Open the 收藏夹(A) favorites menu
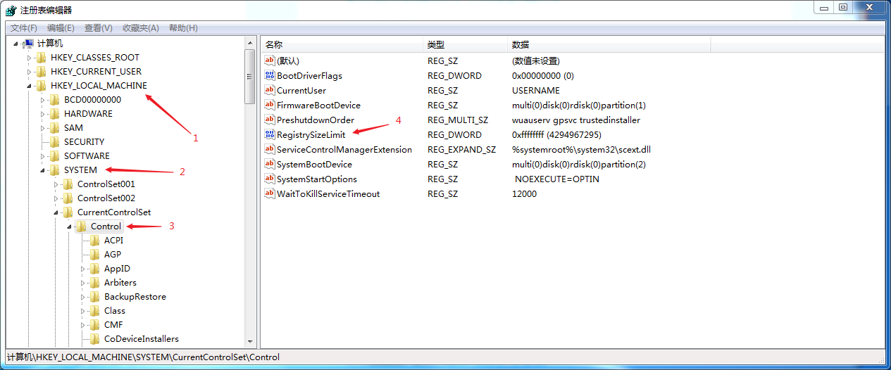The height and width of the screenshot is (370, 891). [x=139, y=28]
